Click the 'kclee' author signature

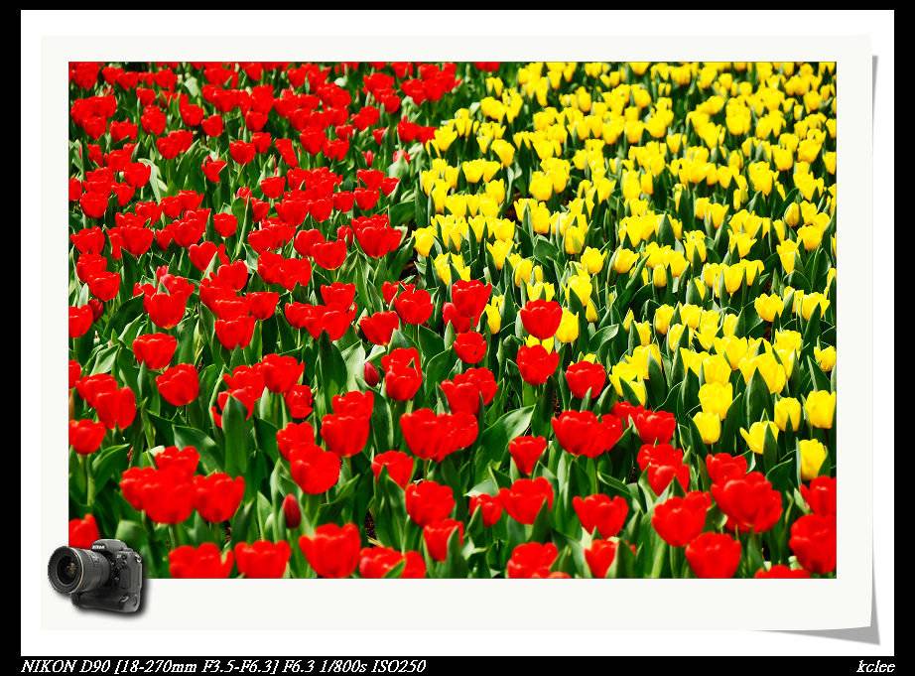[x=875, y=667]
